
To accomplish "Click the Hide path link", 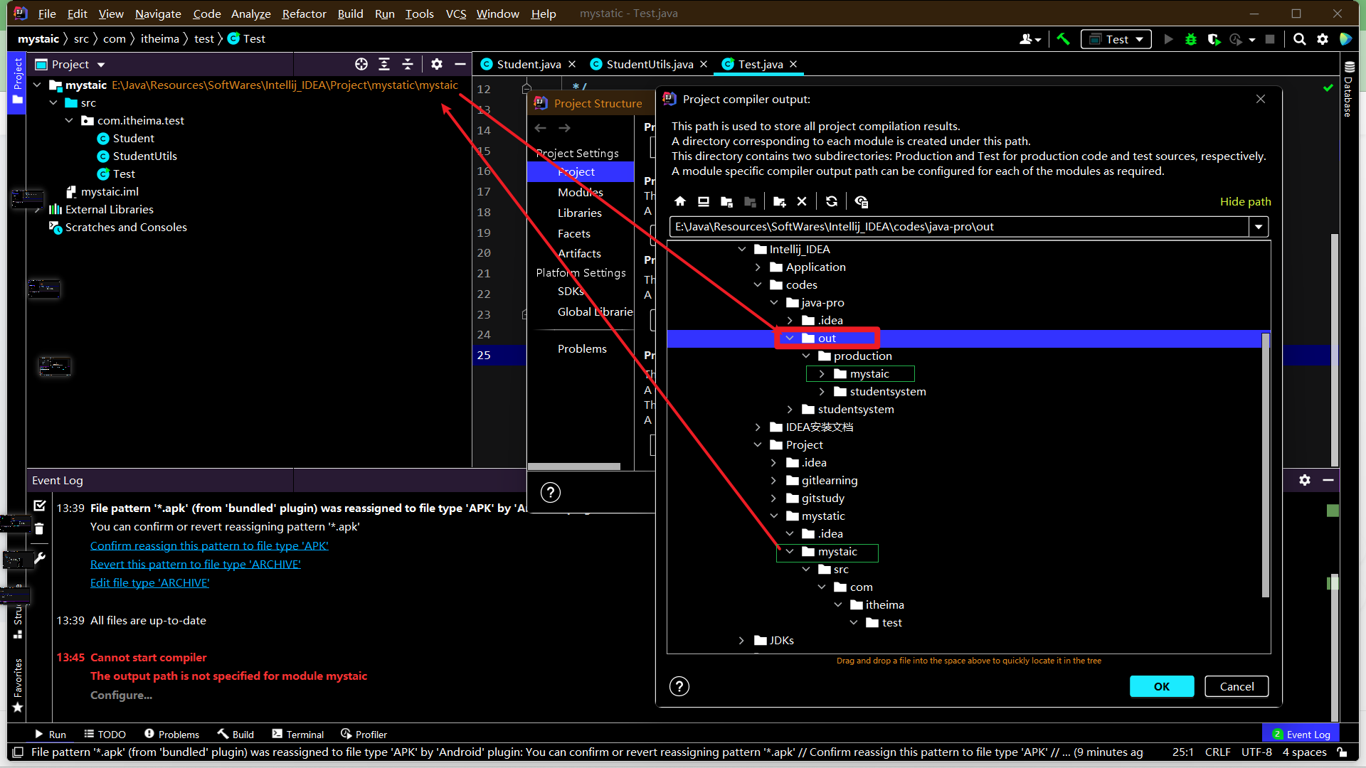I will pyautogui.click(x=1245, y=201).
